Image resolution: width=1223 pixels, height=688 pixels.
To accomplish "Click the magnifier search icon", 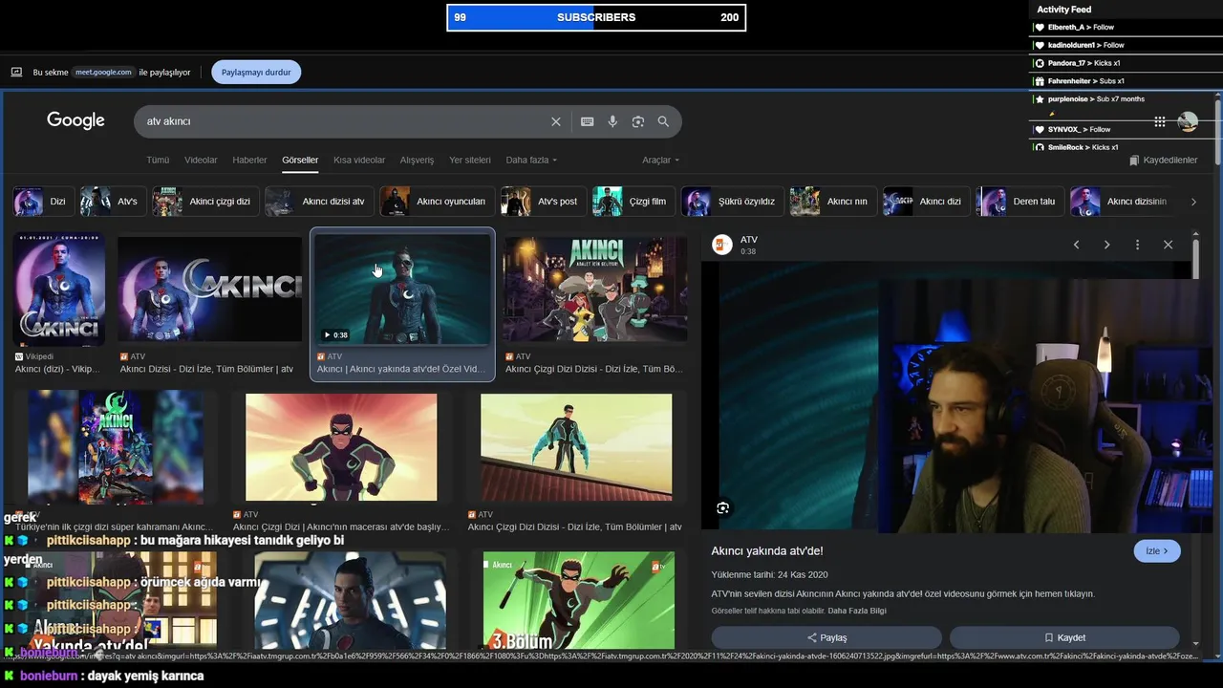I will click(664, 121).
